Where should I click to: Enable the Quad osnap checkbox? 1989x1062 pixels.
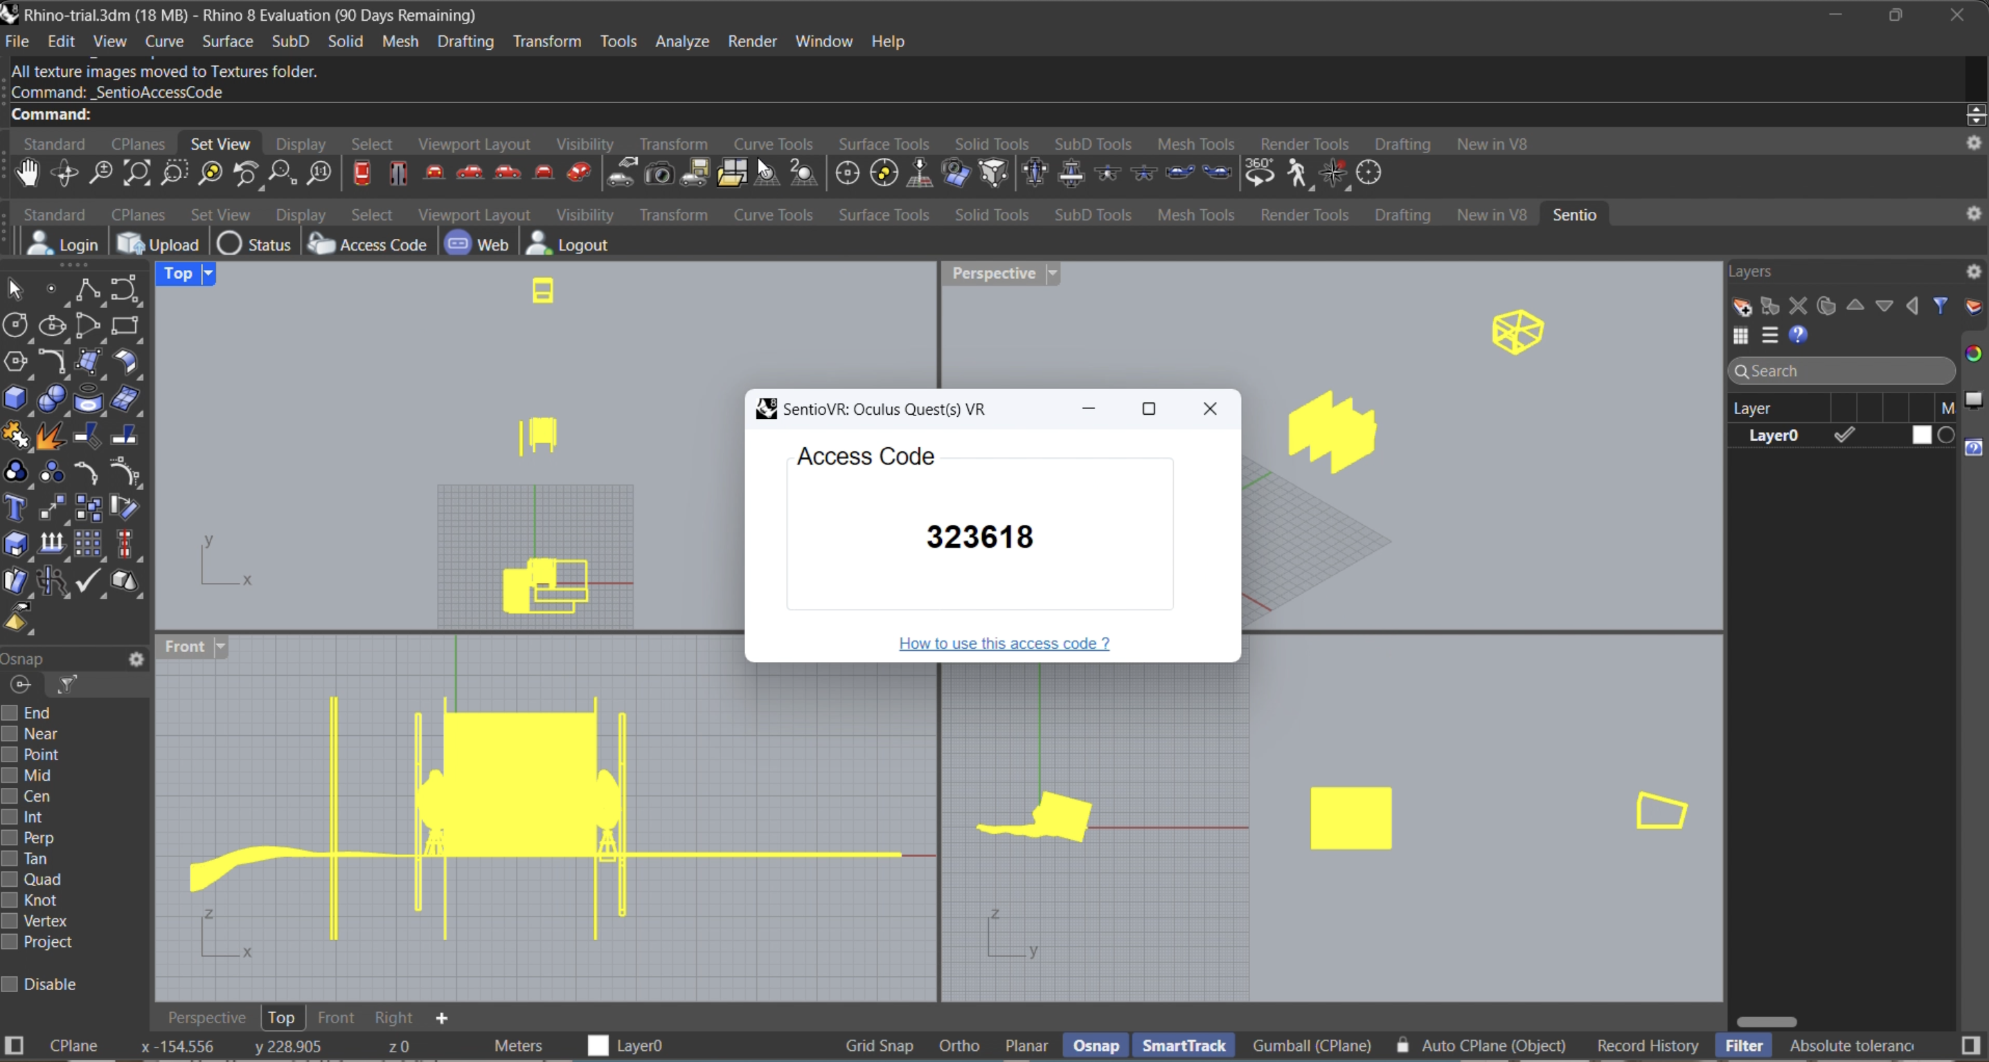coord(10,880)
